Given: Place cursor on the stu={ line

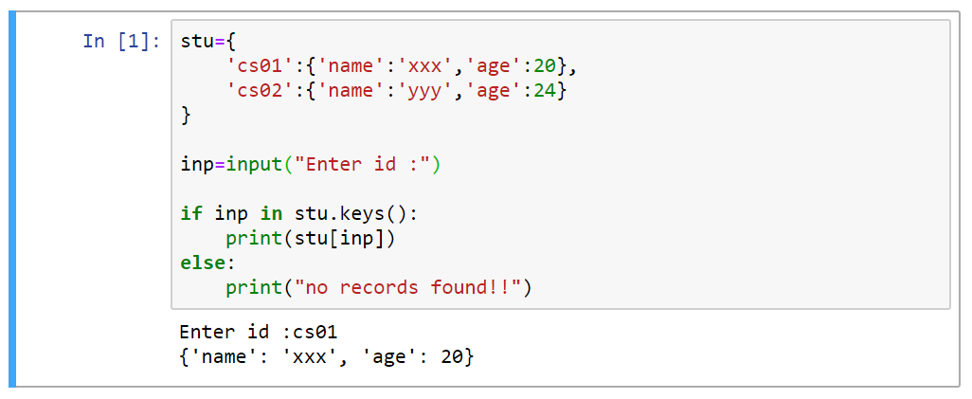Looking at the screenshot, I should pos(208,43).
